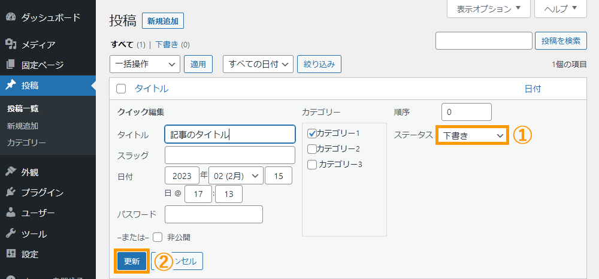Click the プラグイン plug icon
The width and height of the screenshot is (599, 279).
click(11, 192)
